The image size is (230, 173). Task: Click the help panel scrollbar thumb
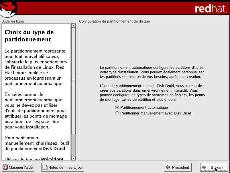tap(74, 81)
